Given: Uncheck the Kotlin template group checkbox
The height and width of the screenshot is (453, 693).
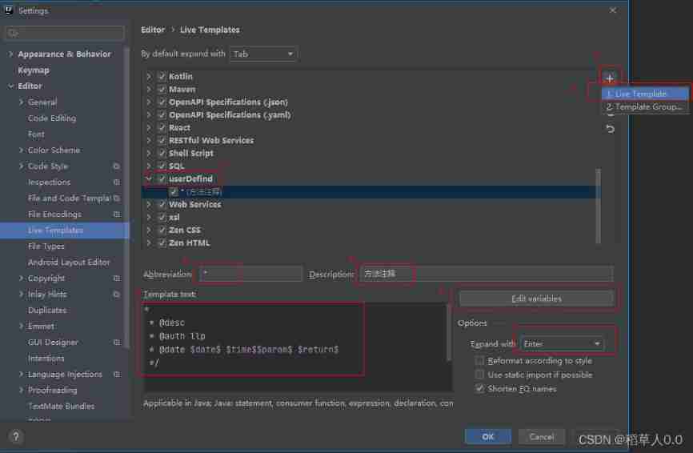Looking at the screenshot, I should (x=162, y=77).
